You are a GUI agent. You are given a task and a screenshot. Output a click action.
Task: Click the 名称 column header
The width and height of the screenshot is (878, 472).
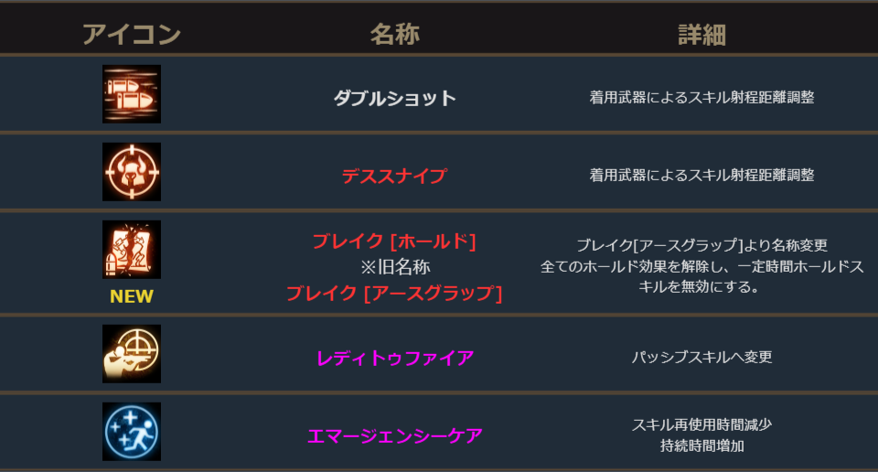click(394, 35)
